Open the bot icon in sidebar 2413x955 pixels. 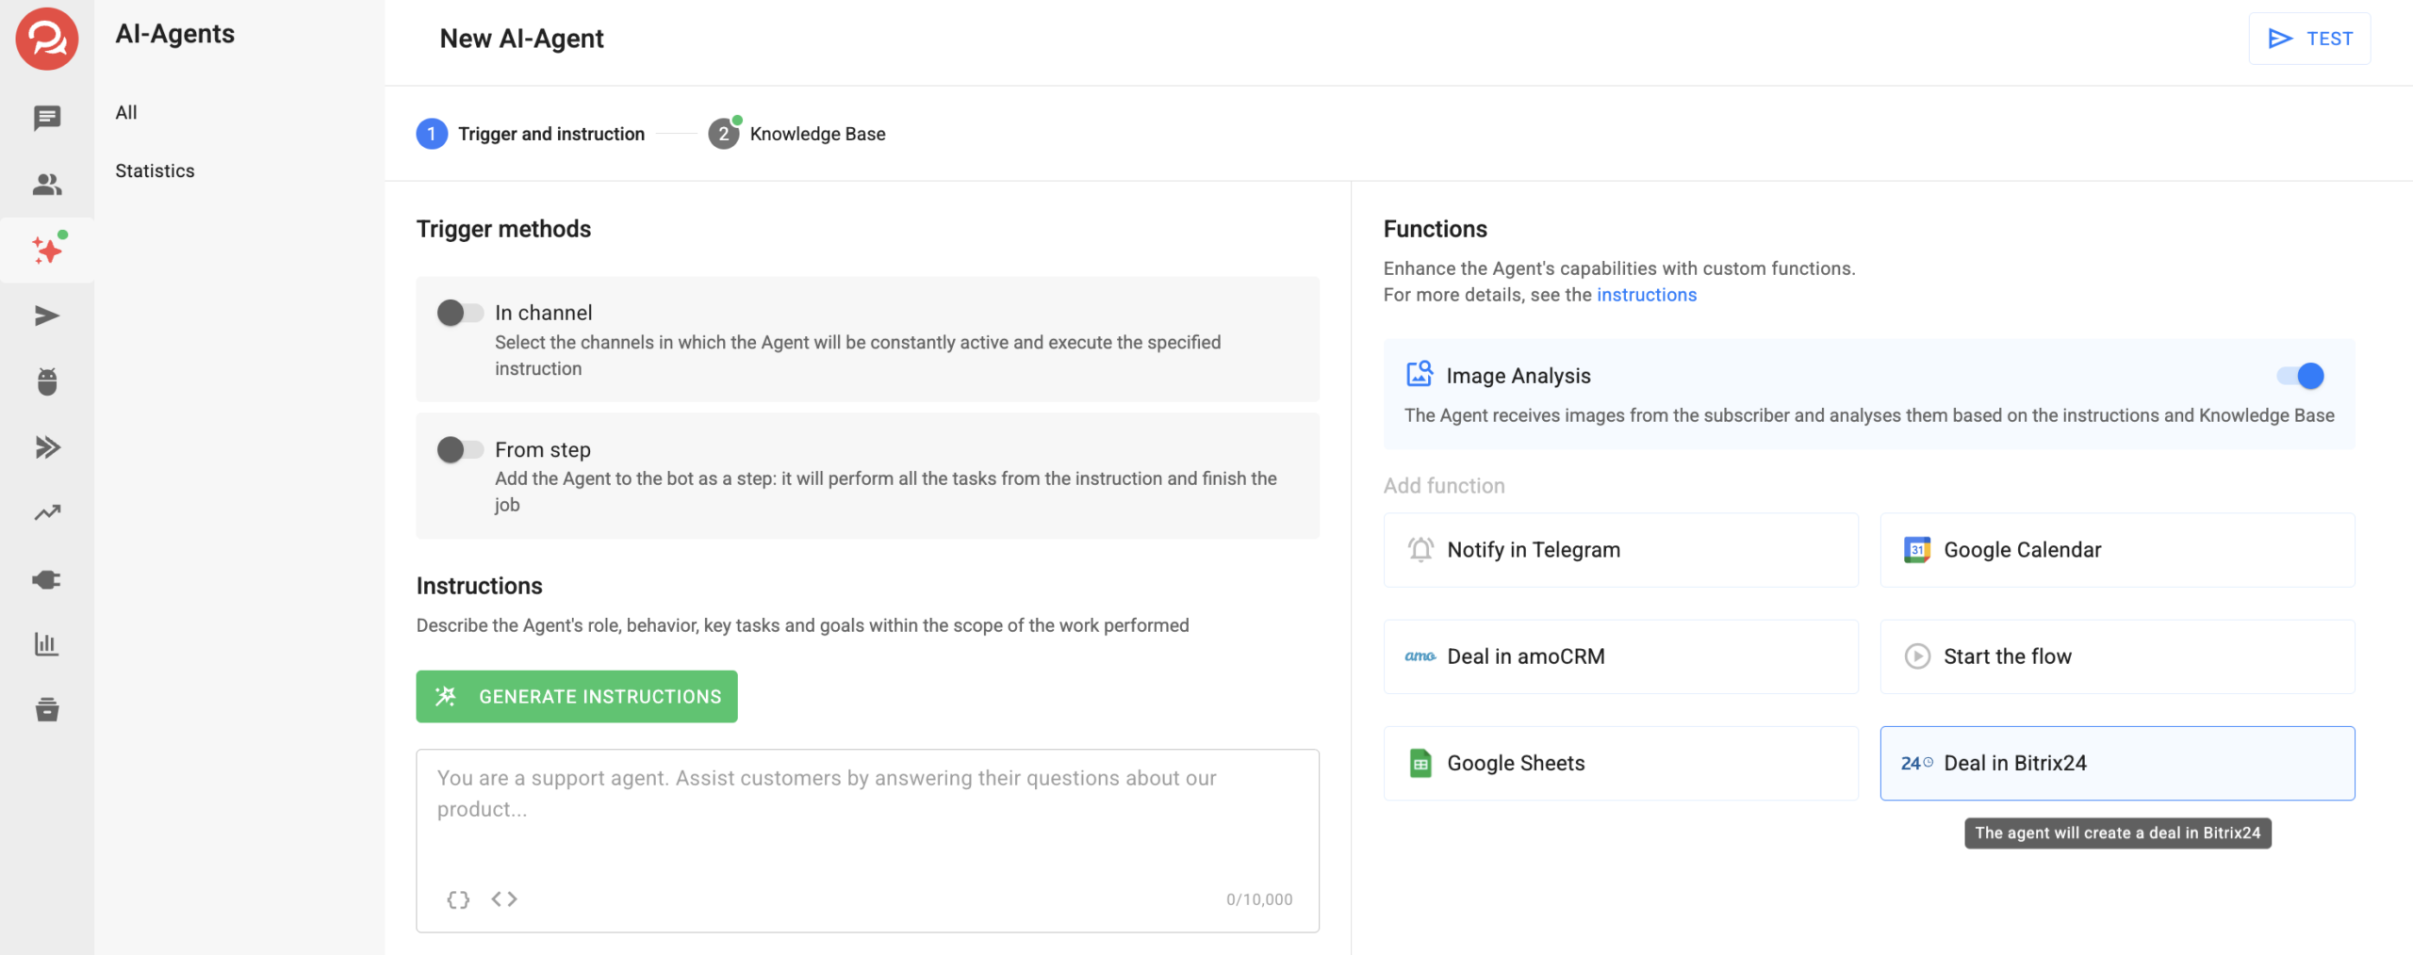(46, 381)
